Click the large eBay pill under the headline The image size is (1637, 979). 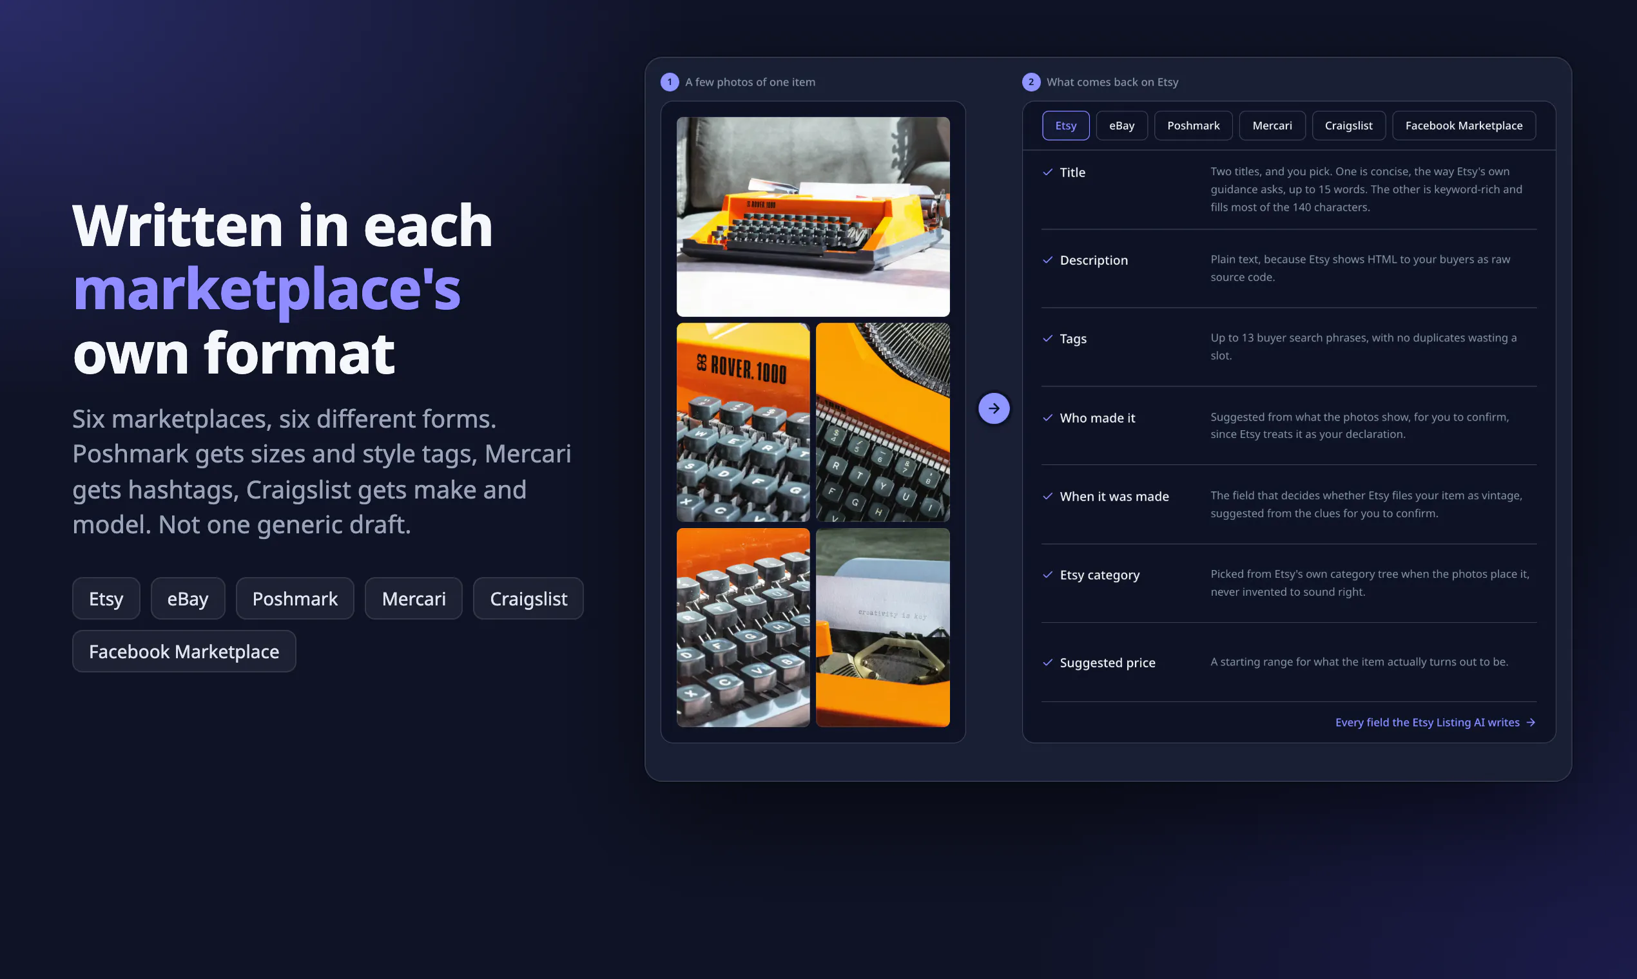coord(188,598)
